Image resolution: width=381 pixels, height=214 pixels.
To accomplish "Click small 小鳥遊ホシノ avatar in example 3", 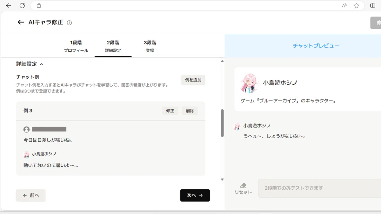I will (27, 154).
